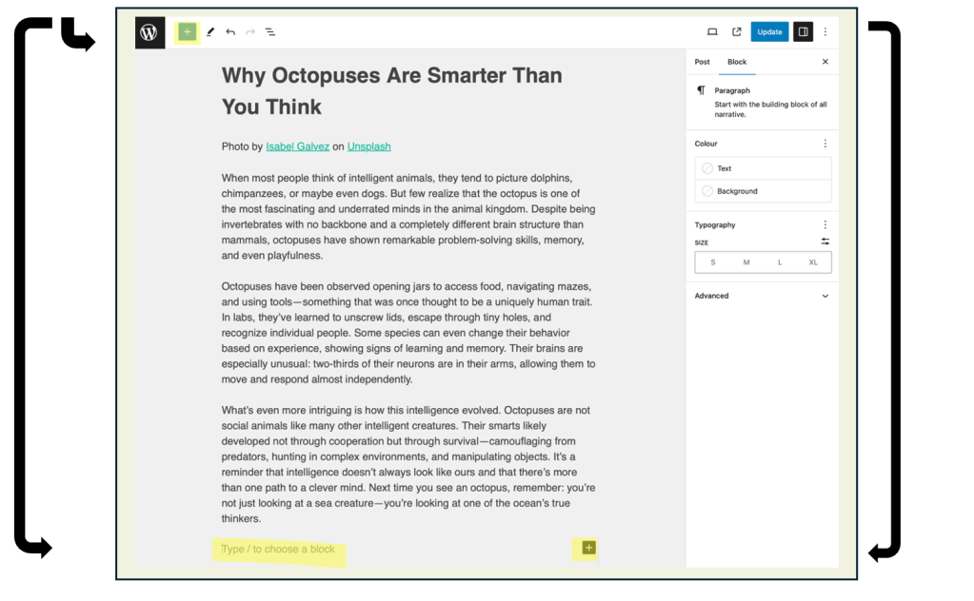This screenshot has height=601, width=974.
Task: Open Document Overview list view
Action: 270,32
